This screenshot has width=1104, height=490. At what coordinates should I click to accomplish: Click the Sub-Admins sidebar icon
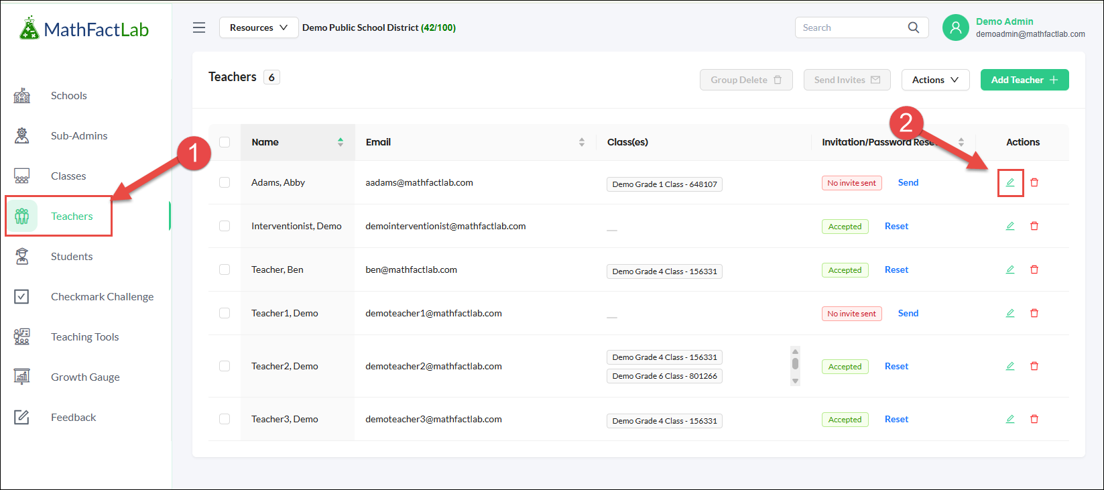[x=22, y=135]
